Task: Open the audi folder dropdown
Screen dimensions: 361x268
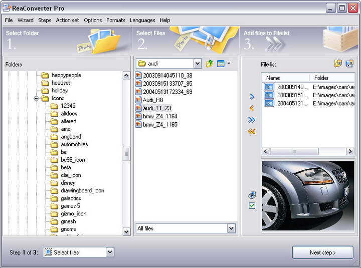Action: click(x=197, y=64)
